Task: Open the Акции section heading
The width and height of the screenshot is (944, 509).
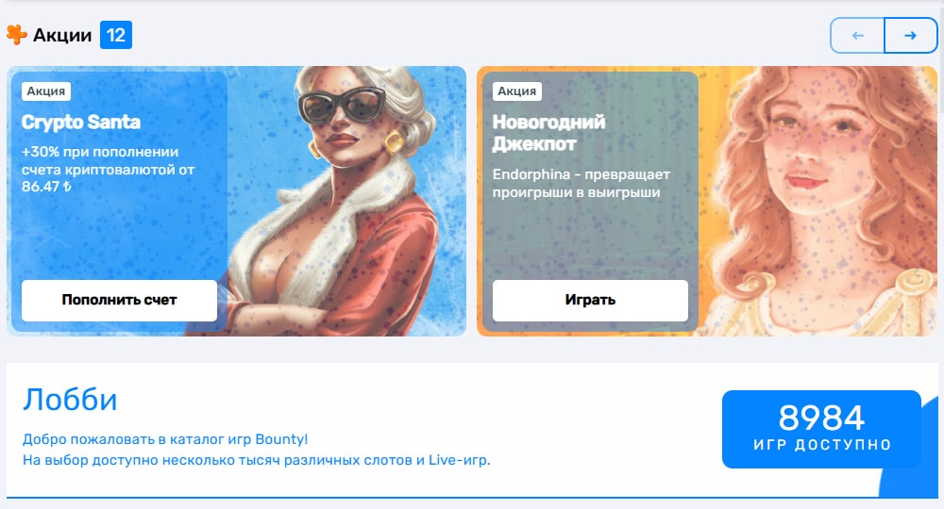Action: click(x=62, y=36)
